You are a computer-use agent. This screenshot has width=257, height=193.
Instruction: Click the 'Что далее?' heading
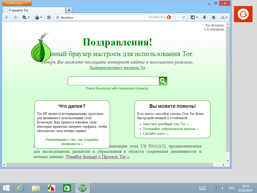click(x=72, y=106)
